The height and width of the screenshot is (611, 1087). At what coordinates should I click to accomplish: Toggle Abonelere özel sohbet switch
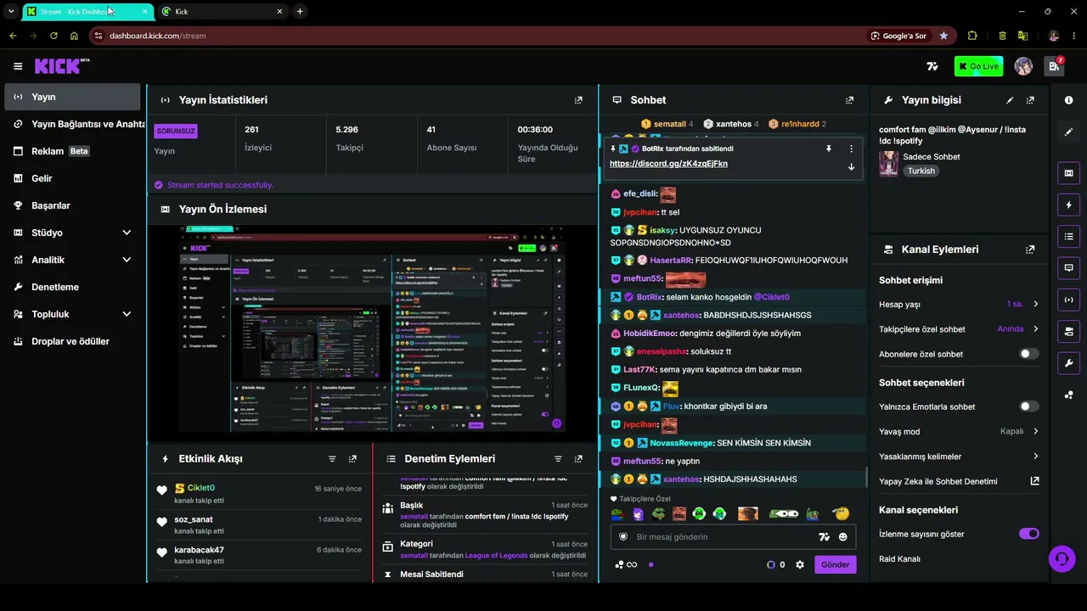click(1028, 354)
